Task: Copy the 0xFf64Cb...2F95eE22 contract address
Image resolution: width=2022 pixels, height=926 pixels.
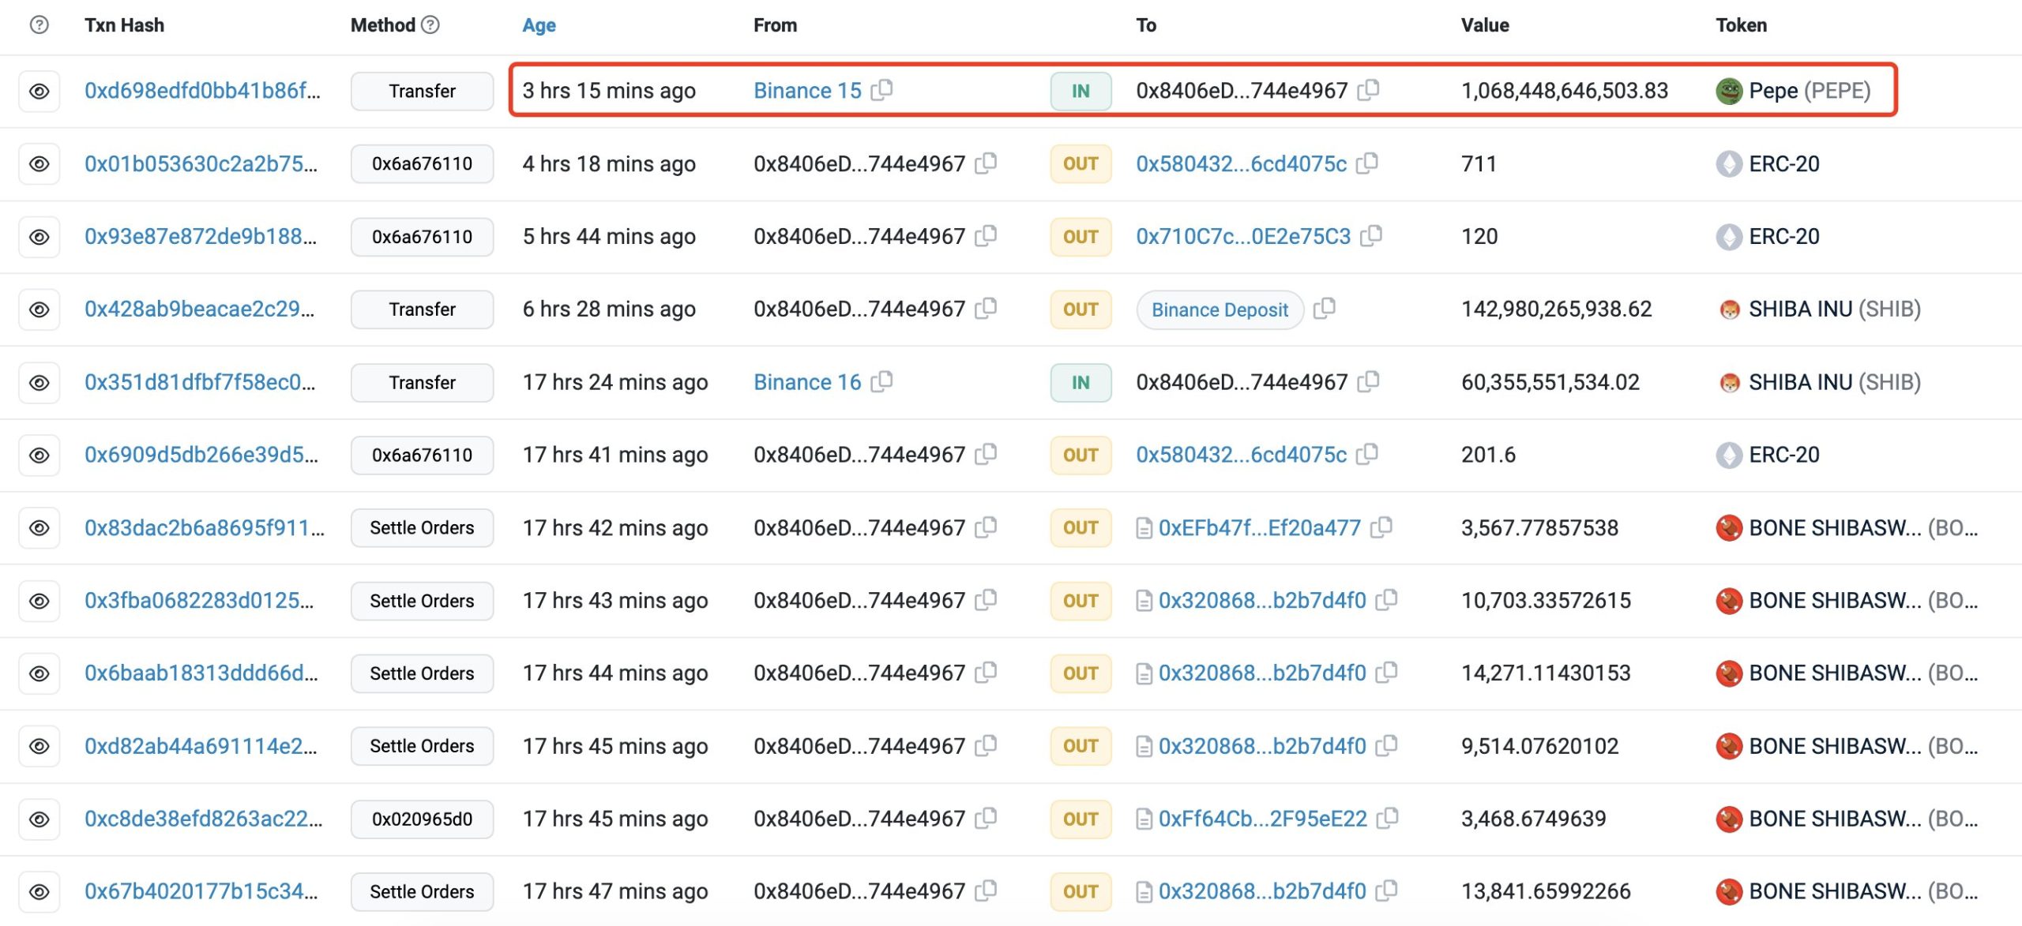Action: tap(1387, 819)
